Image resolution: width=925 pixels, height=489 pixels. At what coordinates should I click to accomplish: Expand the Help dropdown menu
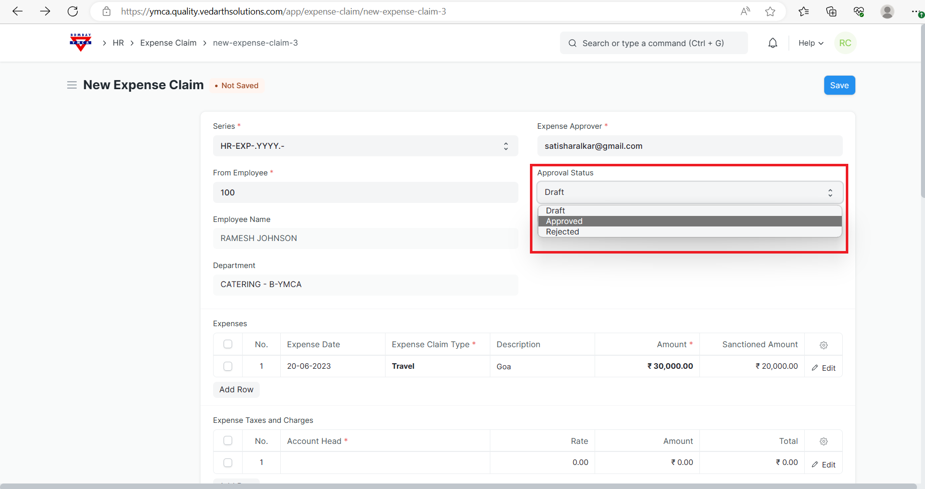coord(810,43)
